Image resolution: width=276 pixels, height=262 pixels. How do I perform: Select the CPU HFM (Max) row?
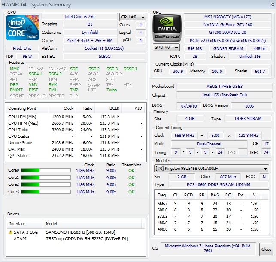(76, 123)
